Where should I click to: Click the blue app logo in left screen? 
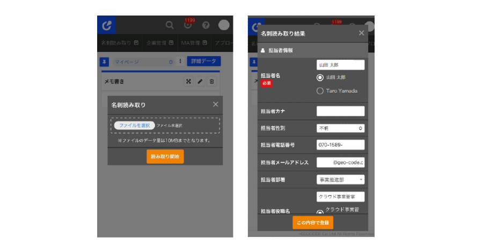point(107,25)
